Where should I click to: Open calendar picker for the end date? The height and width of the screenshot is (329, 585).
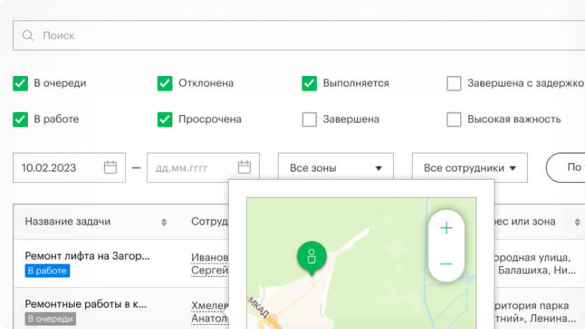244,167
